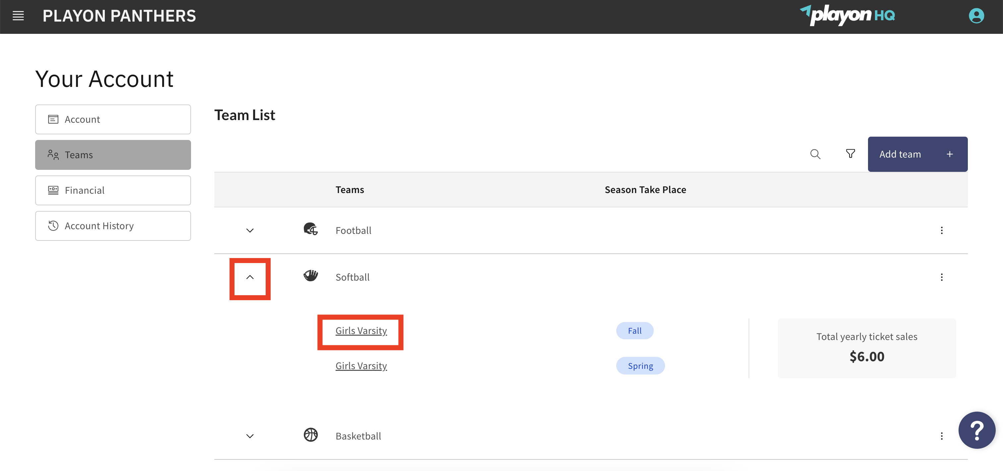Open the Softball row three-dot menu
The width and height of the screenshot is (1003, 471).
pyautogui.click(x=942, y=277)
